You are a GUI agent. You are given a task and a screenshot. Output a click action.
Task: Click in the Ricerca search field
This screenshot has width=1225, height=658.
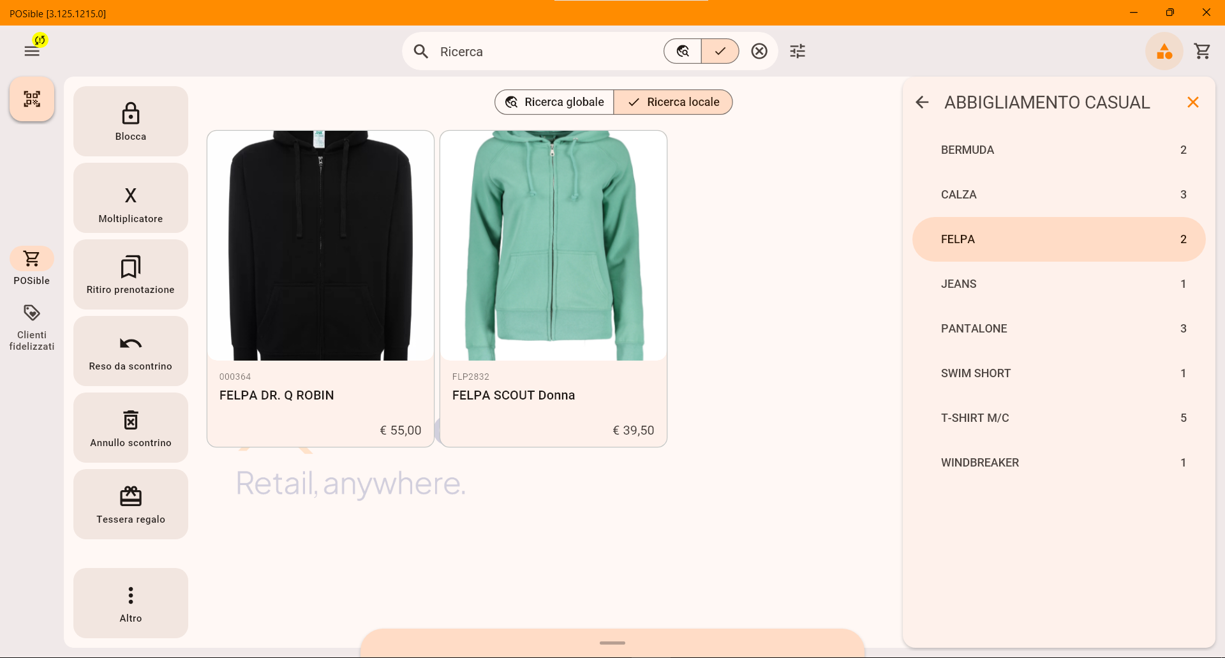[x=549, y=52]
